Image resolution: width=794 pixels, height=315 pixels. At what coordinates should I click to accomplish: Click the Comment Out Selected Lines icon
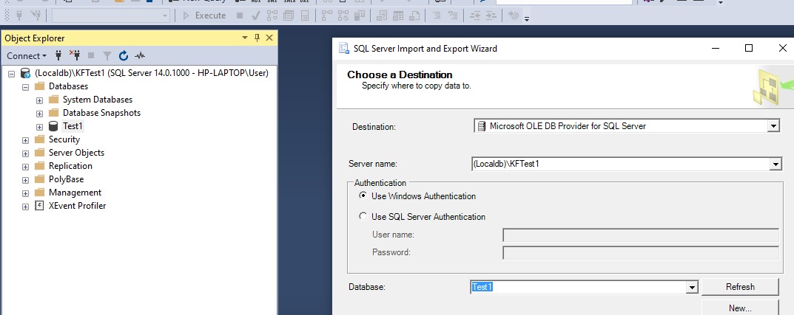pyautogui.click(x=437, y=15)
